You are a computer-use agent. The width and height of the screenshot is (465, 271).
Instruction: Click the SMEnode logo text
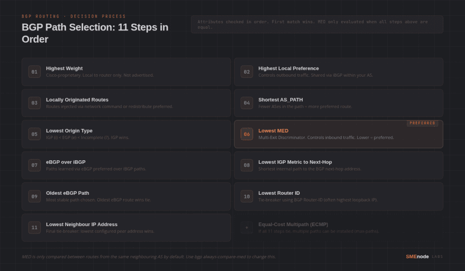tap(417, 257)
